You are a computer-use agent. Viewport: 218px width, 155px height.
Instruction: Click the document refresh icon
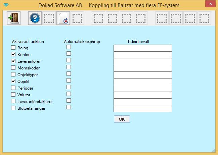(63, 18)
